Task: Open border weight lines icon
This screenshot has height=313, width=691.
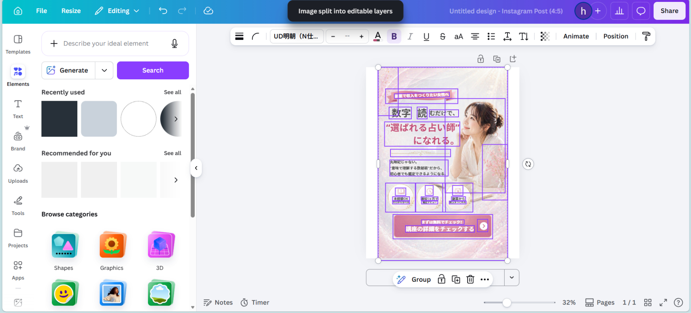Action: (x=239, y=36)
